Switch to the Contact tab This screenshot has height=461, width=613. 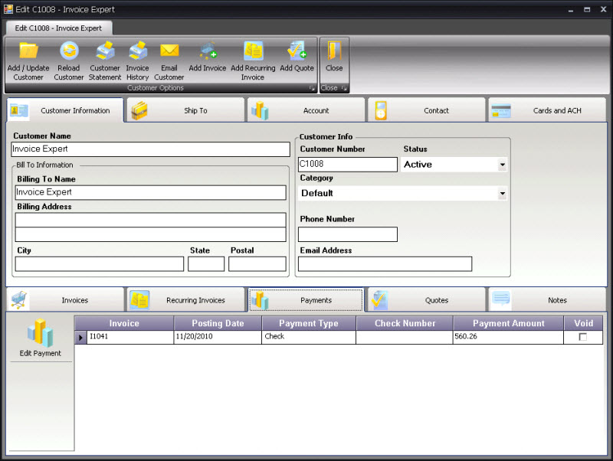coord(427,110)
